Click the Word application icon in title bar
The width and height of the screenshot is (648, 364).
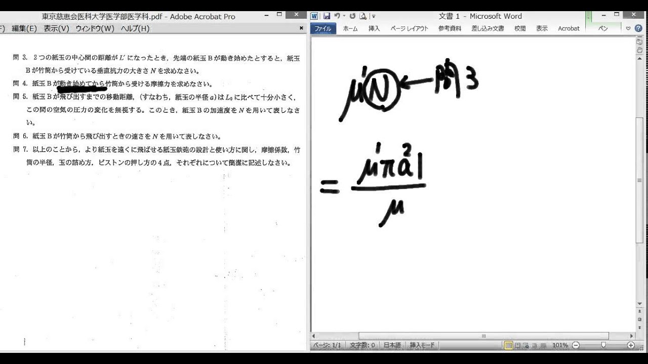(x=314, y=16)
